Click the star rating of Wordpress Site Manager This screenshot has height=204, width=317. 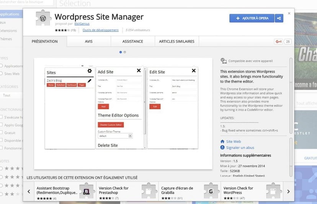point(62,30)
